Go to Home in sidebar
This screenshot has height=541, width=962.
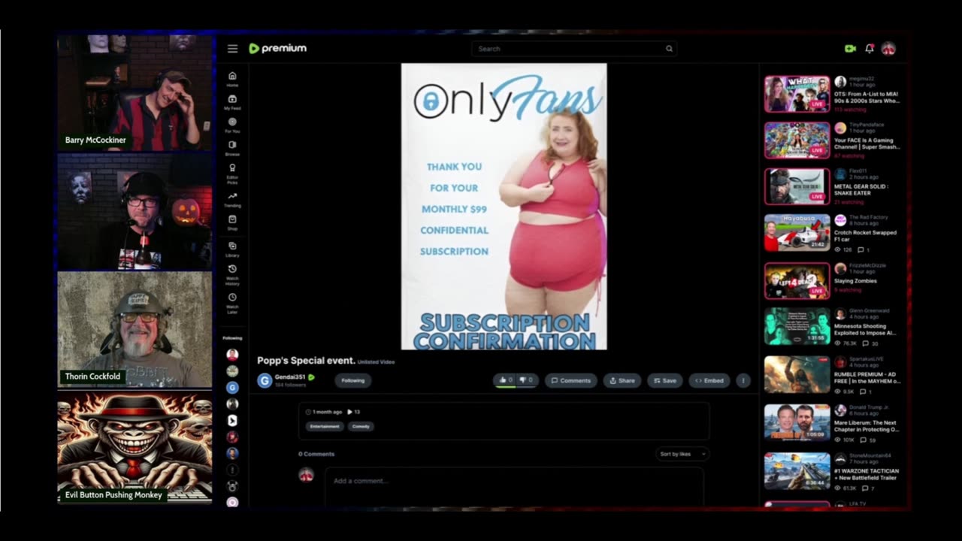point(232,79)
